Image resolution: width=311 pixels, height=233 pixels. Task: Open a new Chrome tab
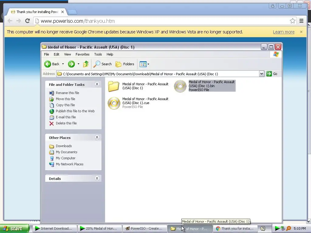[x=72, y=12]
